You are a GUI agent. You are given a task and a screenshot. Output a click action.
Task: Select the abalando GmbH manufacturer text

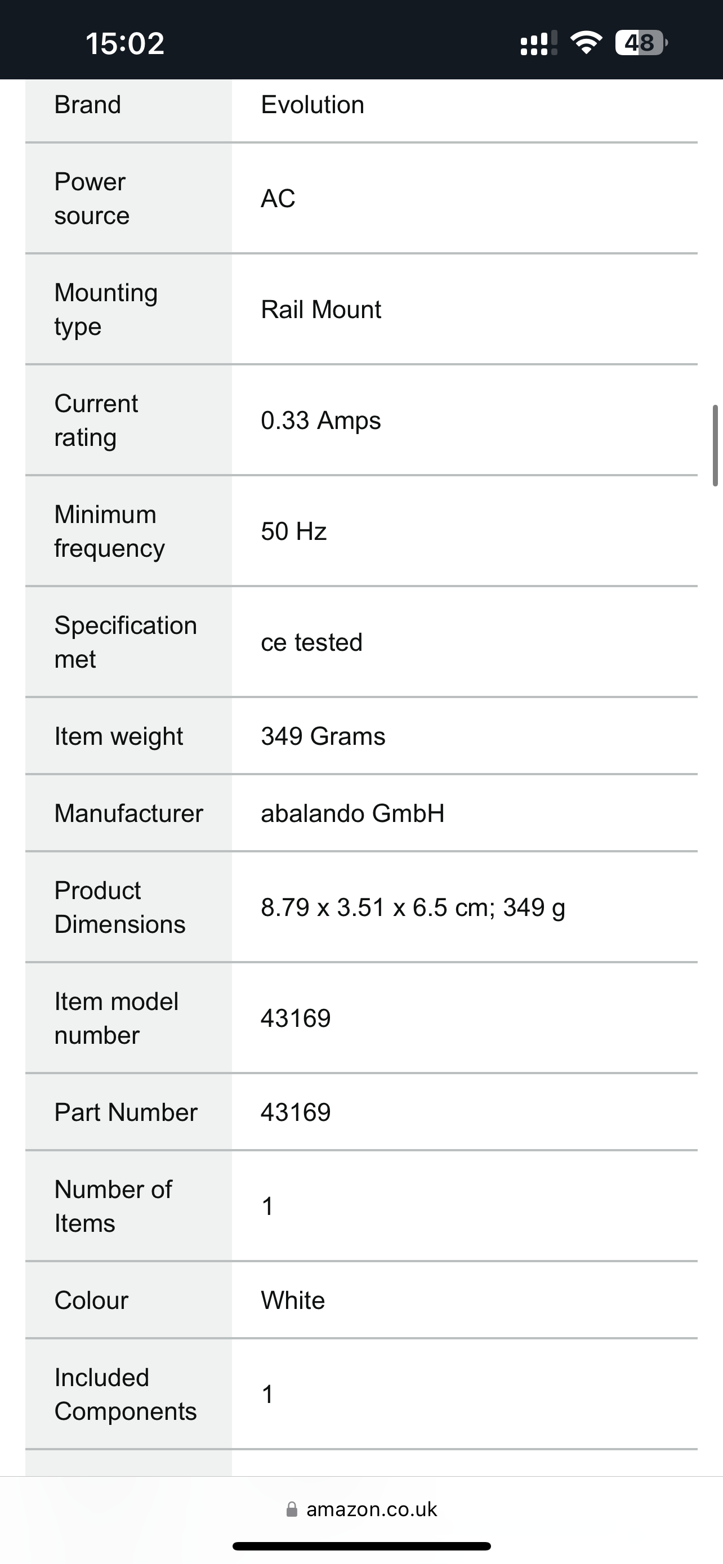[x=352, y=814]
